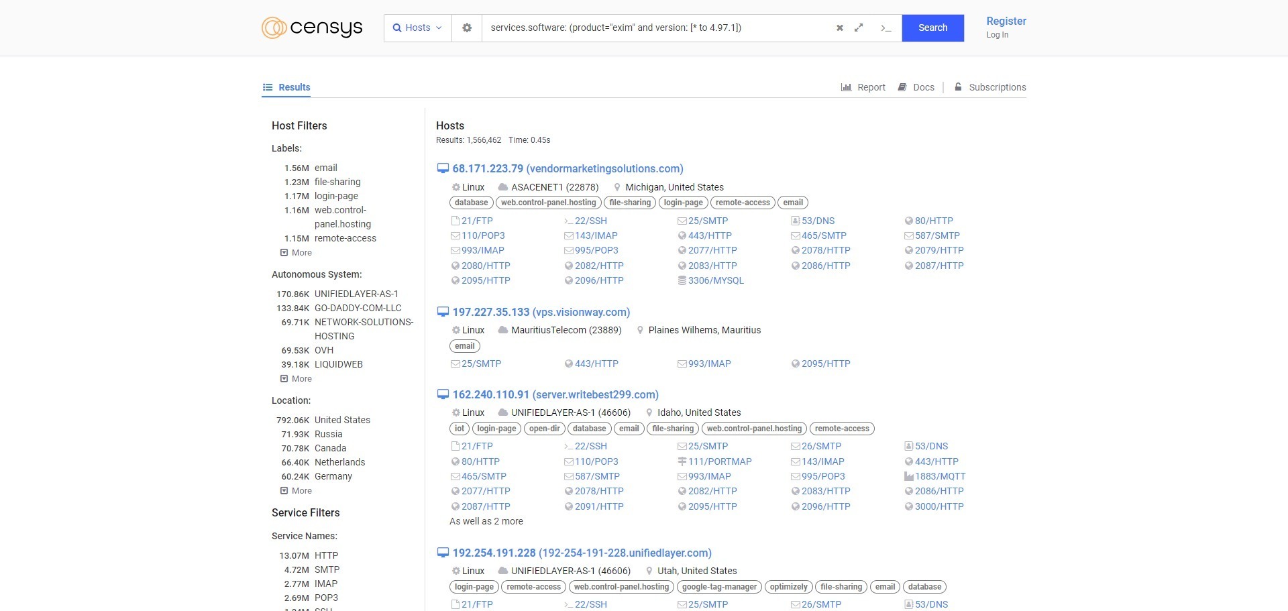
Task: Click 'As well as 2 more' text
Action: pyautogui.click(x=486, y=521)
